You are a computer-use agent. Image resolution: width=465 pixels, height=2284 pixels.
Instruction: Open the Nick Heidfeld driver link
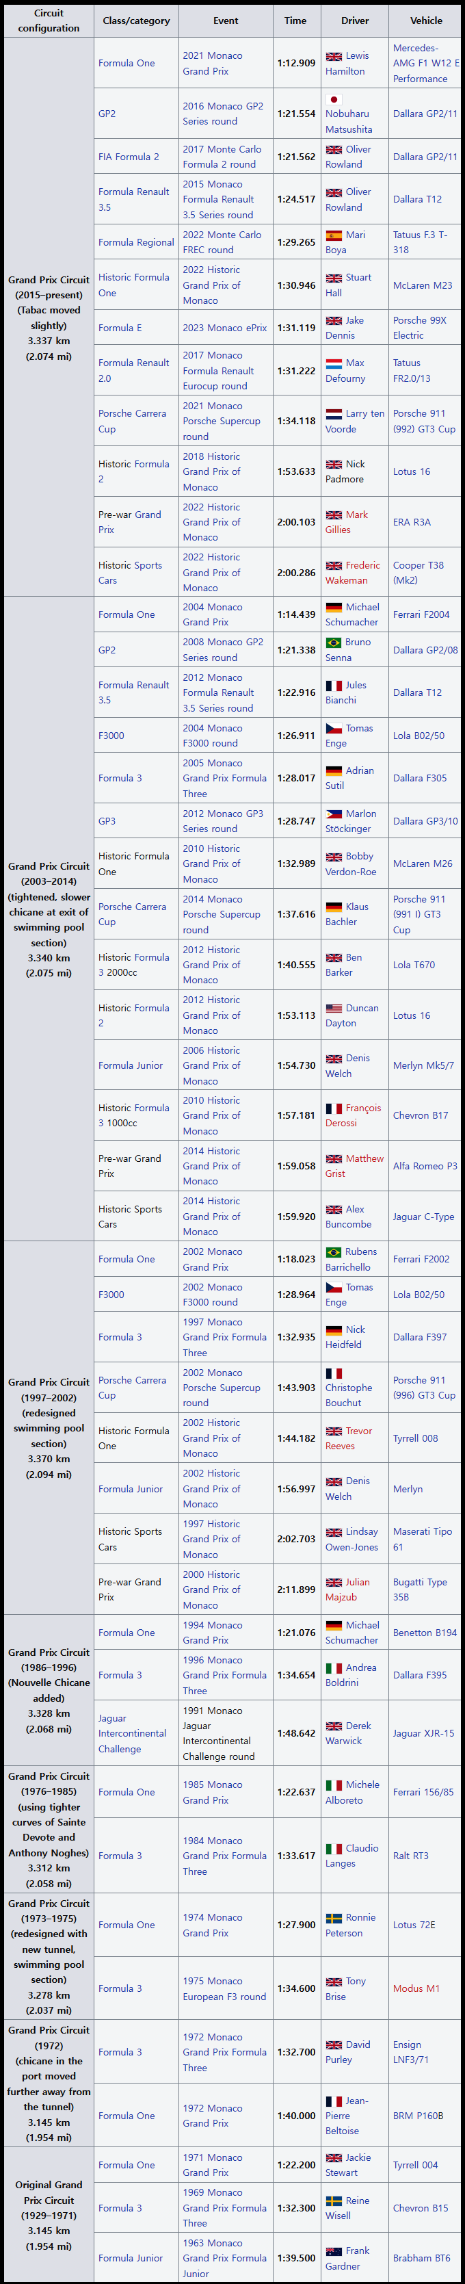point(345,1337)
